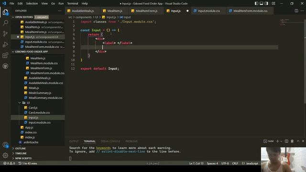Open Source Control view
Image resolution: width=306 pixels, height=172 pixels.
pyautogui.click(x=5, y=34)
